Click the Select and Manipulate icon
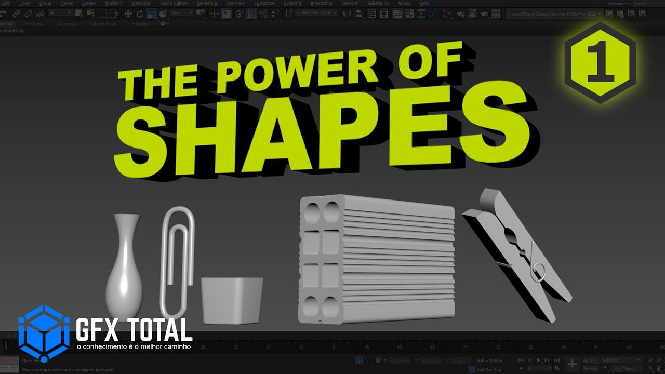 pos(214,14)
